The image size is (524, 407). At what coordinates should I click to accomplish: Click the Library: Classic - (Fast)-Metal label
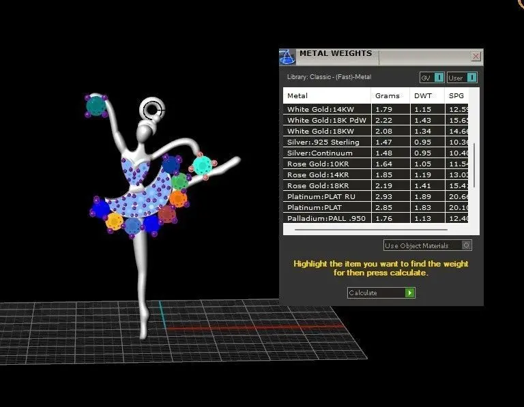(x=329, y=77)
